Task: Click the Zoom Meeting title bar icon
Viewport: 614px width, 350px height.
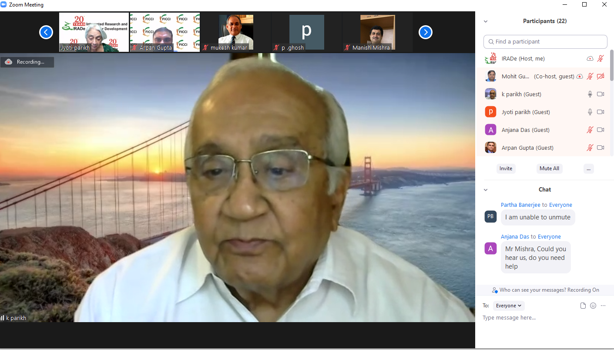Action: click(4, 4)
